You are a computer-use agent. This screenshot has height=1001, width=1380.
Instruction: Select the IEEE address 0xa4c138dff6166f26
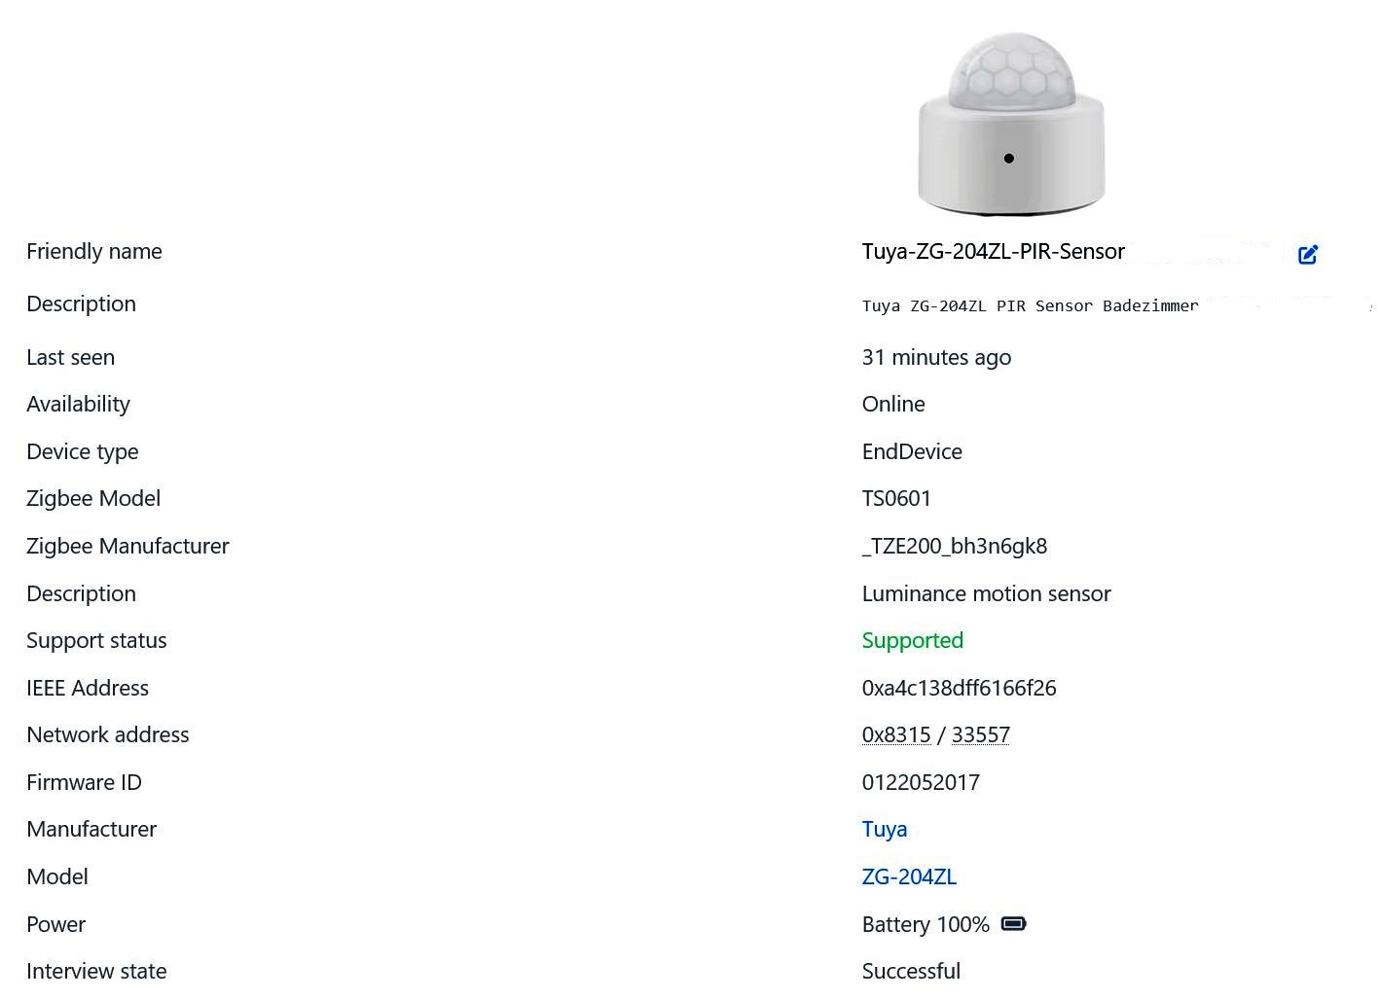[959, 689]
